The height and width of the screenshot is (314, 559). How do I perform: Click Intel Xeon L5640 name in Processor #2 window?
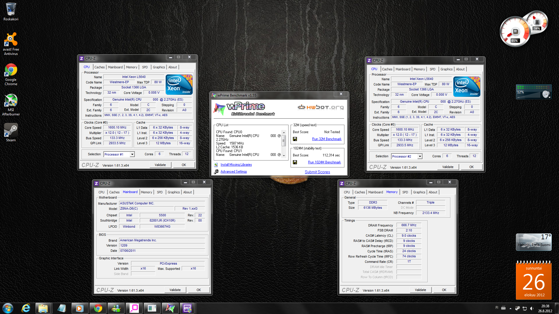point(421,79)
